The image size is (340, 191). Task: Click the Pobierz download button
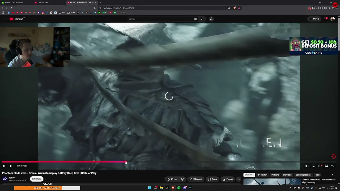(228, 179)
